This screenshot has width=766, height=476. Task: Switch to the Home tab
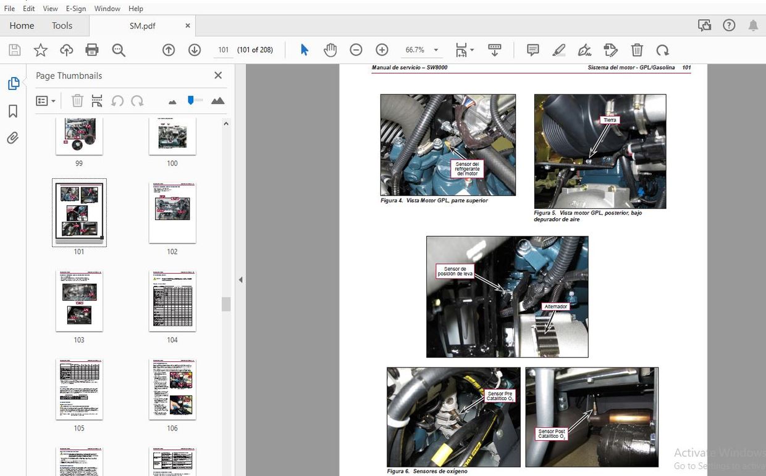[x=22, y=25]
